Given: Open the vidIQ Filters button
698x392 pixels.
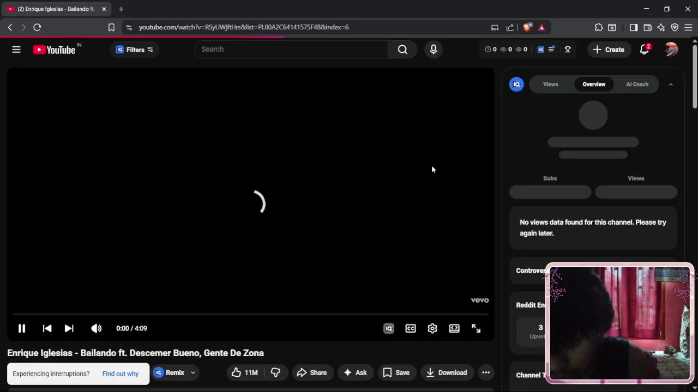Looking at the screenshot, I should tap(135, 50).
